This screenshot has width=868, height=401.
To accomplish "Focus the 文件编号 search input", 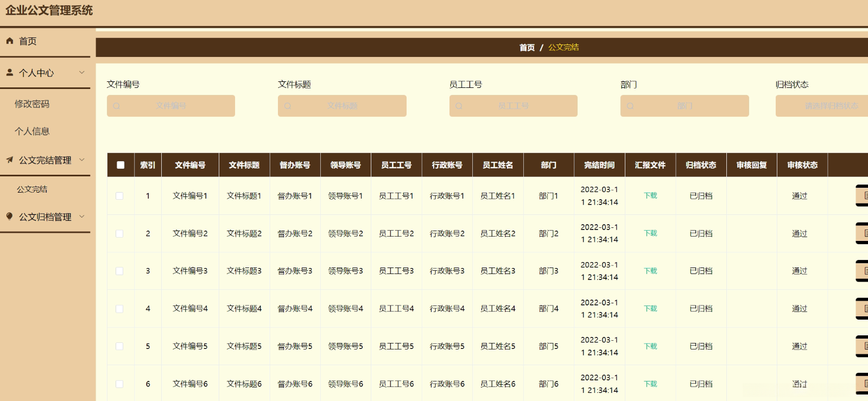I will click(171, 106).
